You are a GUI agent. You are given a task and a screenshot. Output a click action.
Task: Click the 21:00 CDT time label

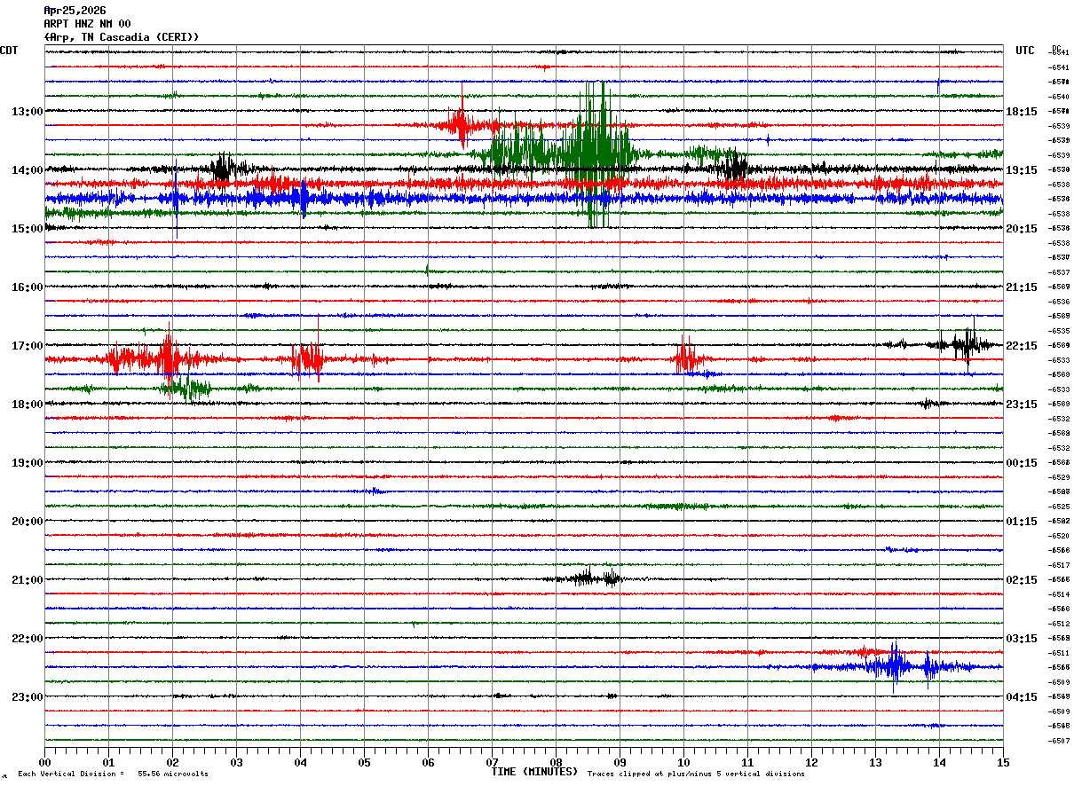(x=27, y=580)
